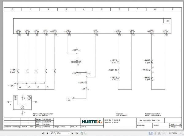
Task: Click the -16R2 diode label
Action: coord(81,83)
